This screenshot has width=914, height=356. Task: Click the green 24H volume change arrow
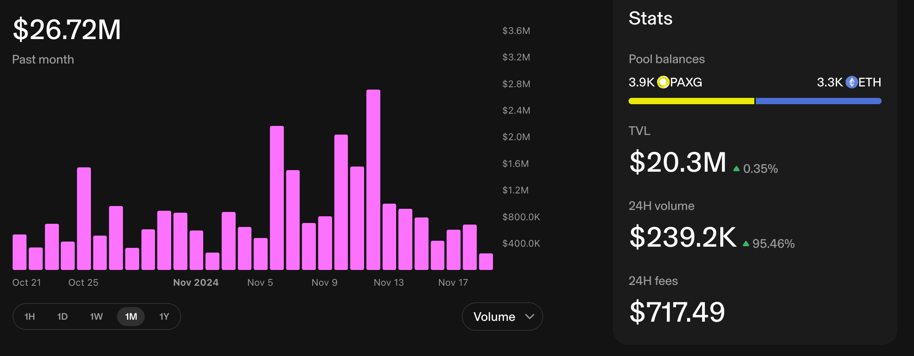tap(746, 244)
